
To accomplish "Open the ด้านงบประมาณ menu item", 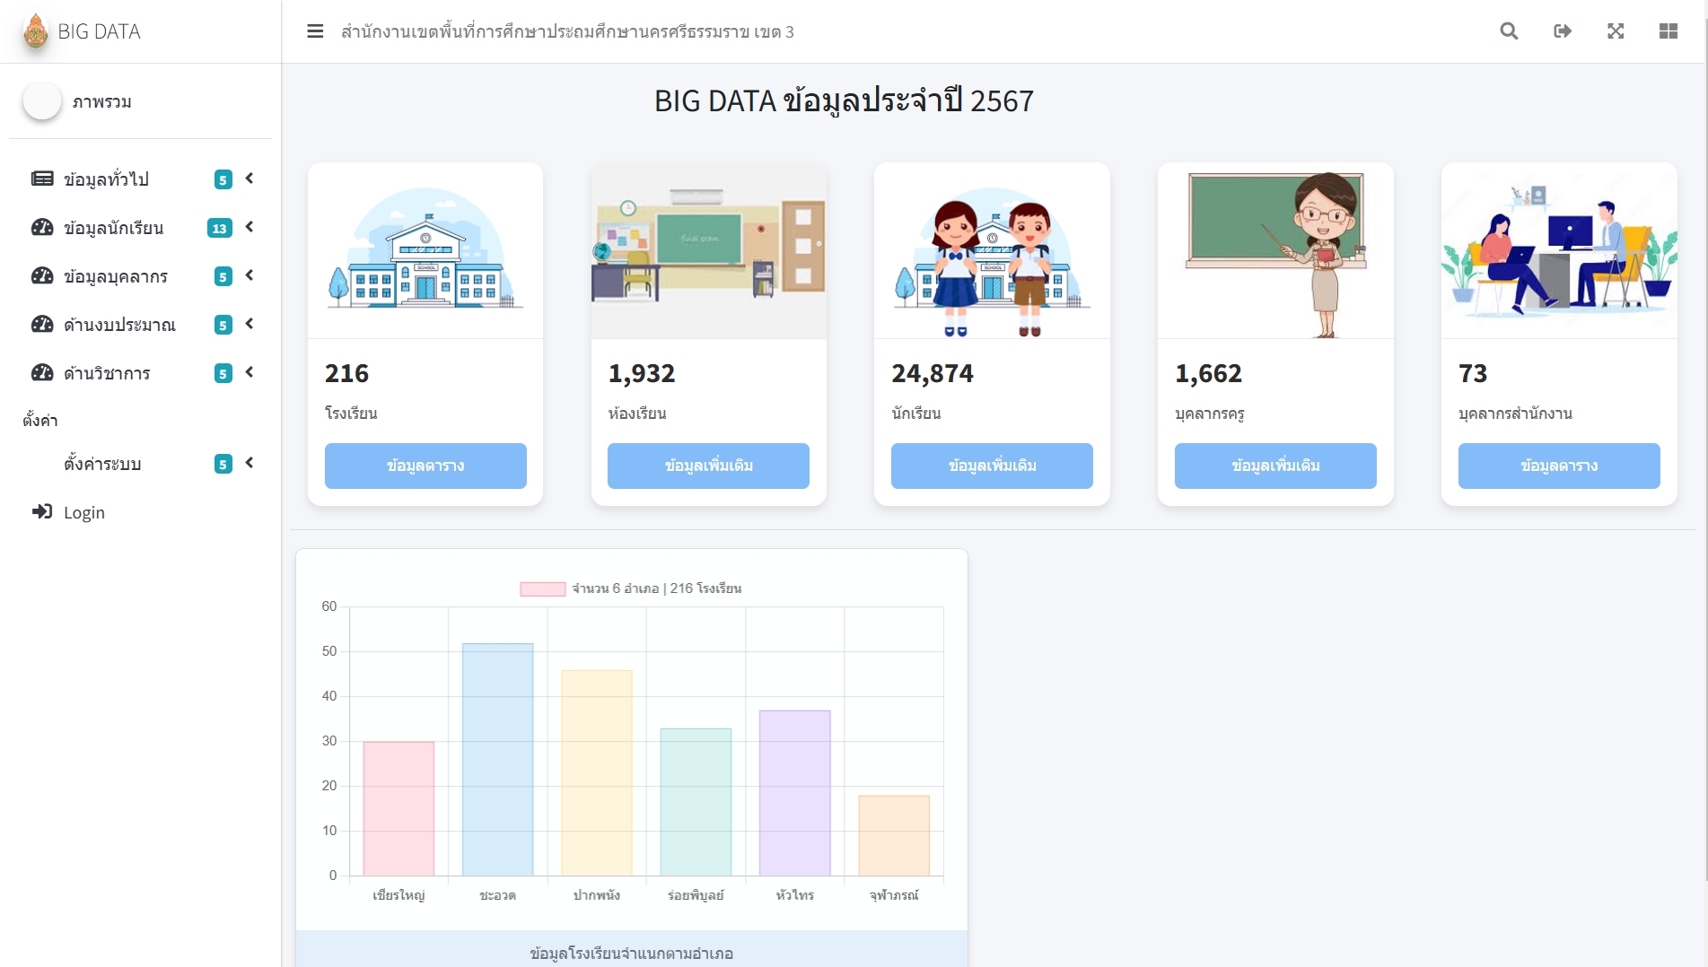I will [x=119, y=325].
